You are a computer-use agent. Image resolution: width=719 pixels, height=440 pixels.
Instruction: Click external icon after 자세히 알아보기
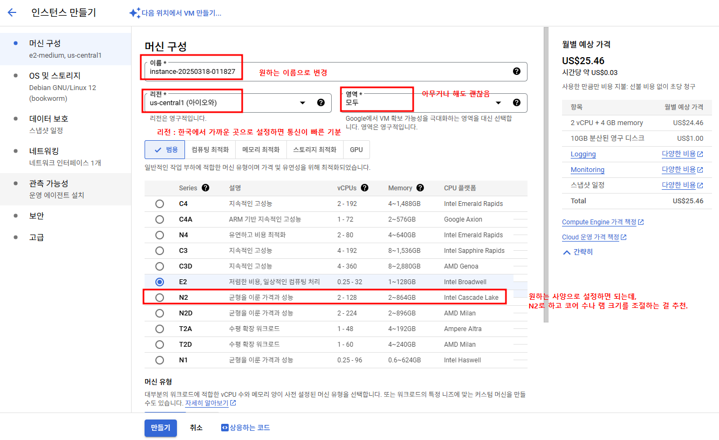coord(233,403)
